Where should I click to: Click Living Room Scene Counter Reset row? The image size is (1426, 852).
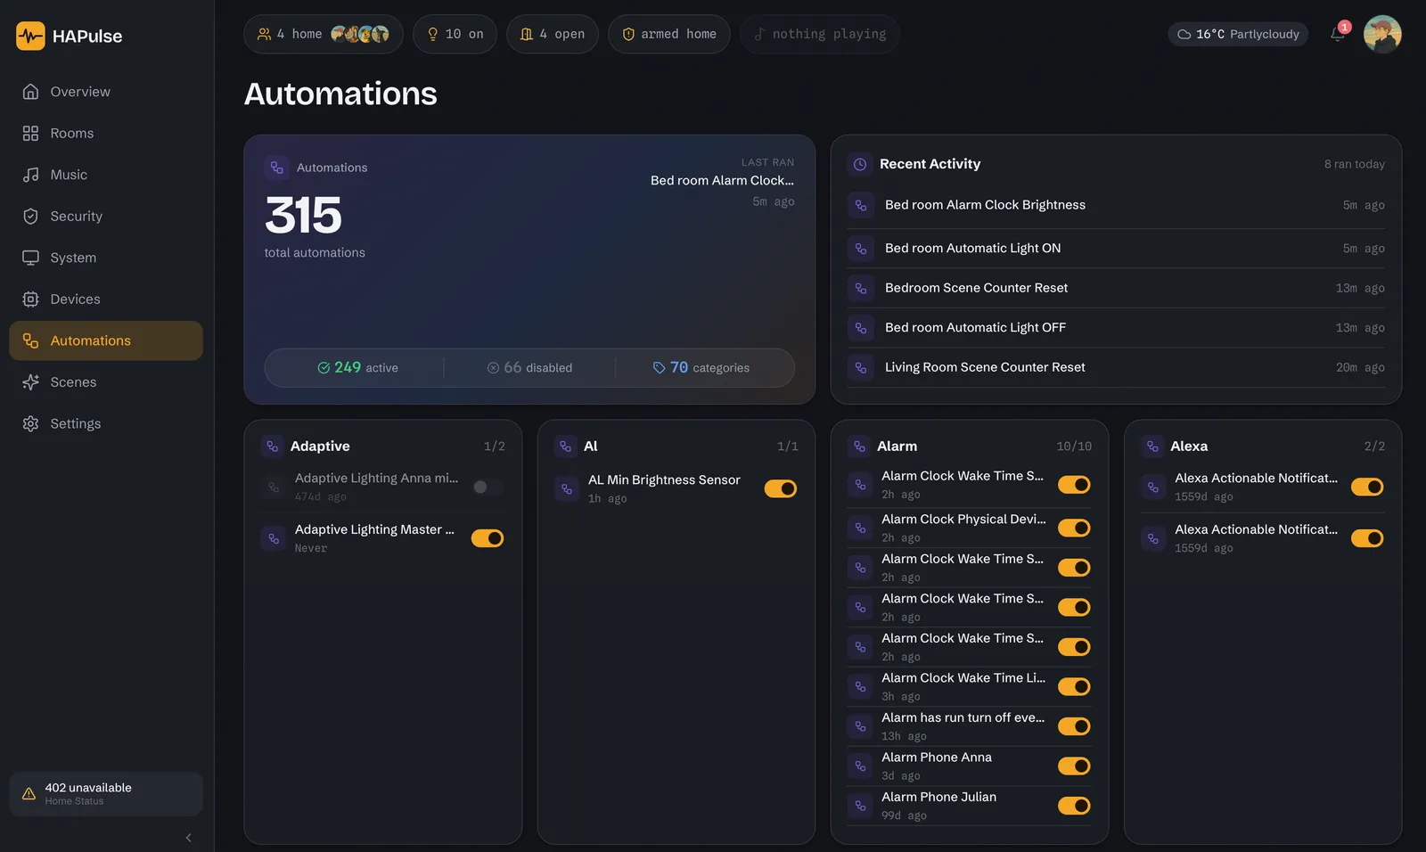(1116, 367)
